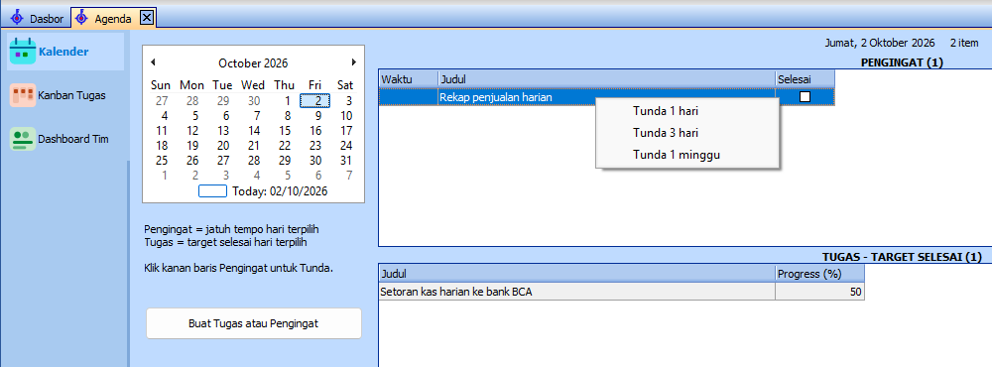Click Kalender label in sidebar

[63, 52]
